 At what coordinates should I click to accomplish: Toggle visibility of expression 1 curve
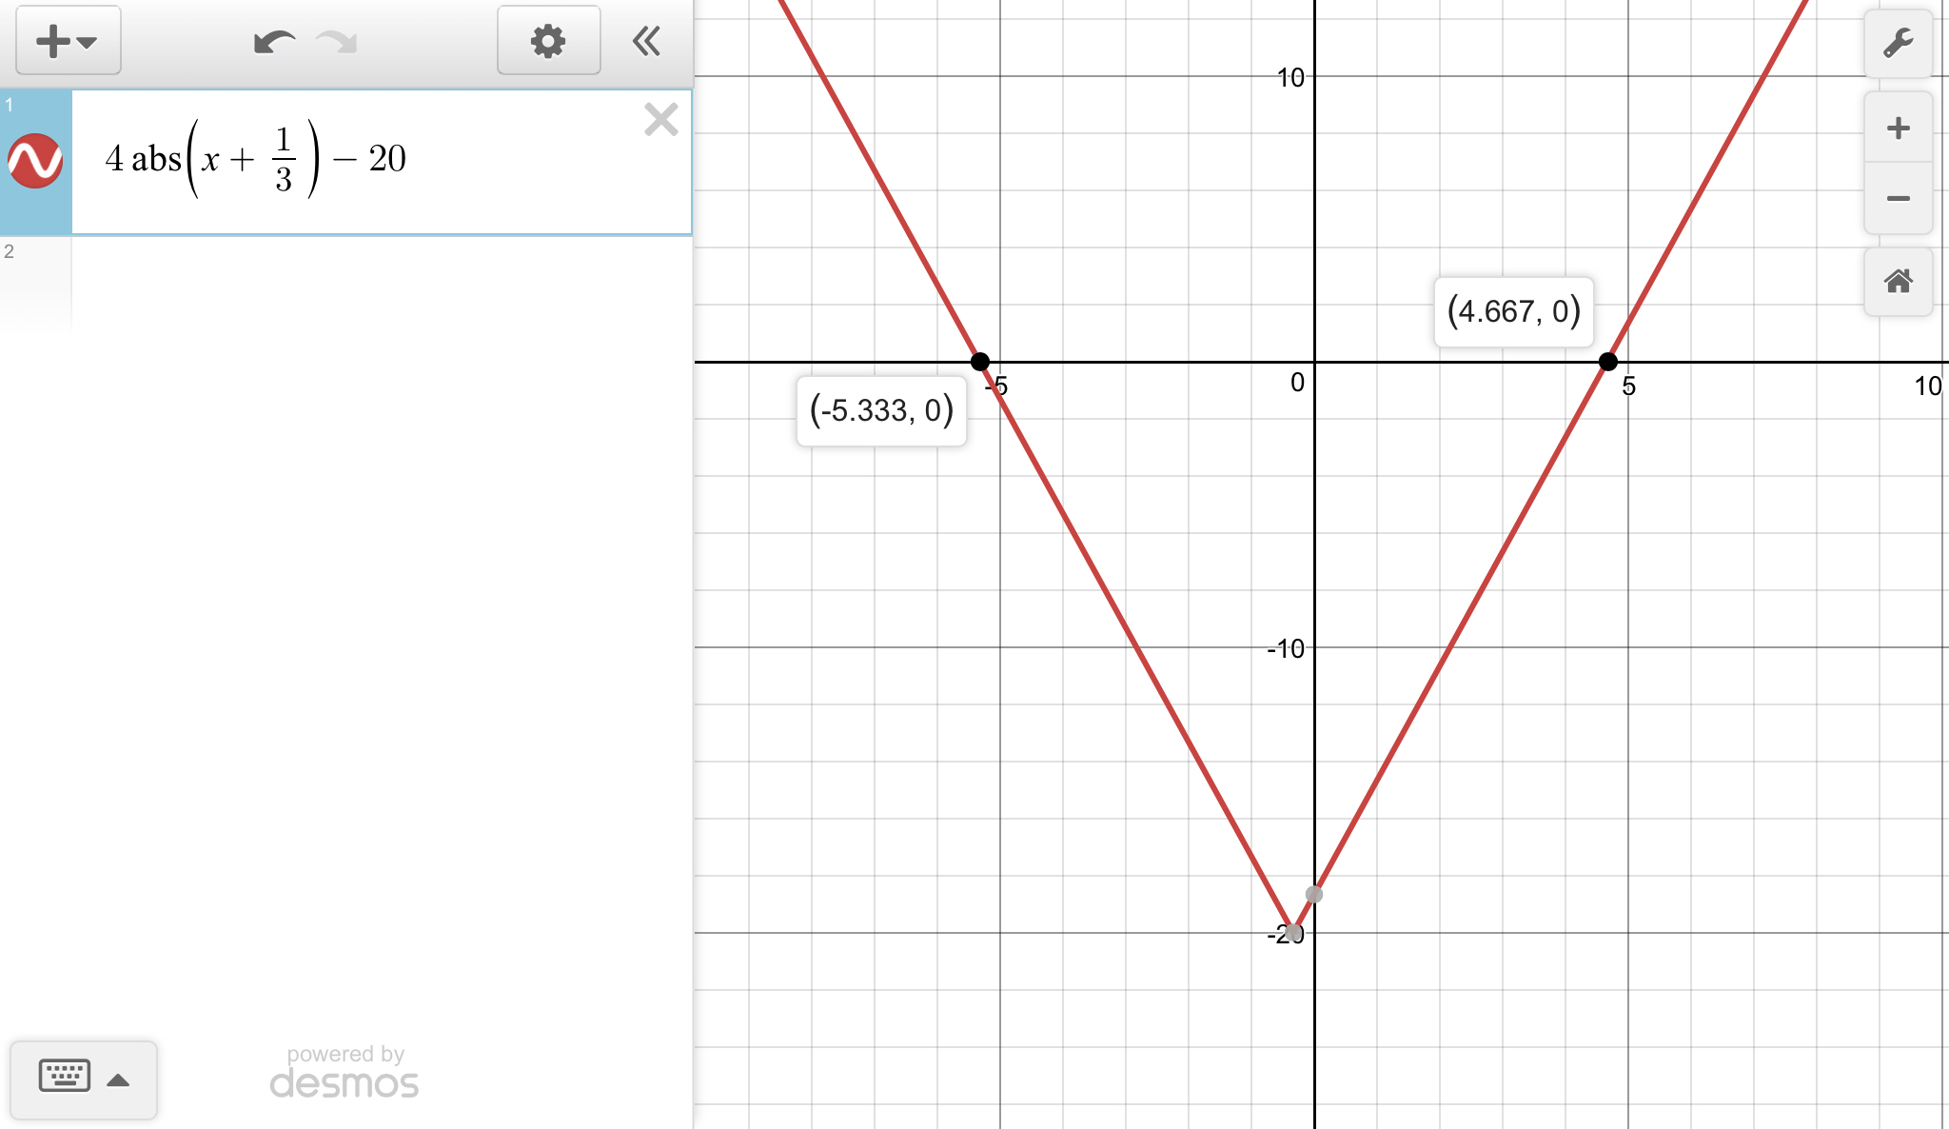35,160
